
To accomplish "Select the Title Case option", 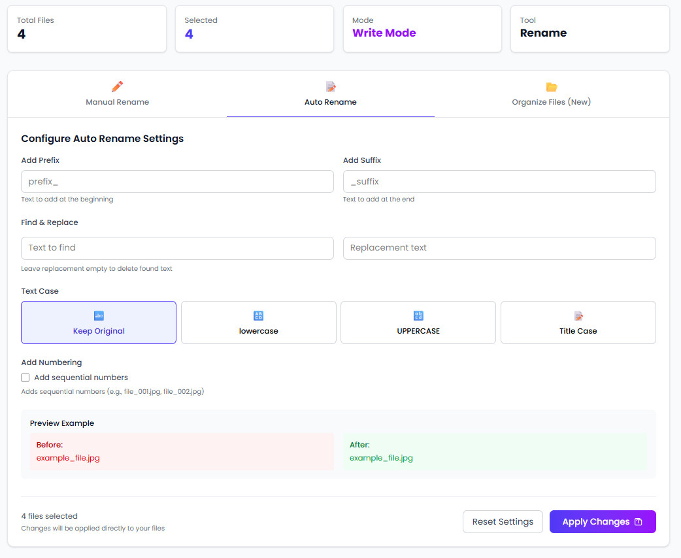I will tap(577, 322).
